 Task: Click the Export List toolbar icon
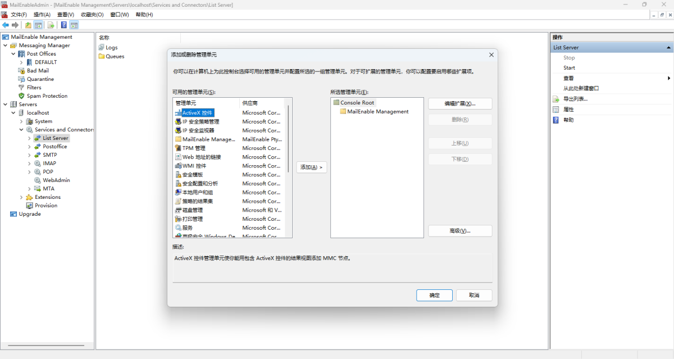pos(51,25)
